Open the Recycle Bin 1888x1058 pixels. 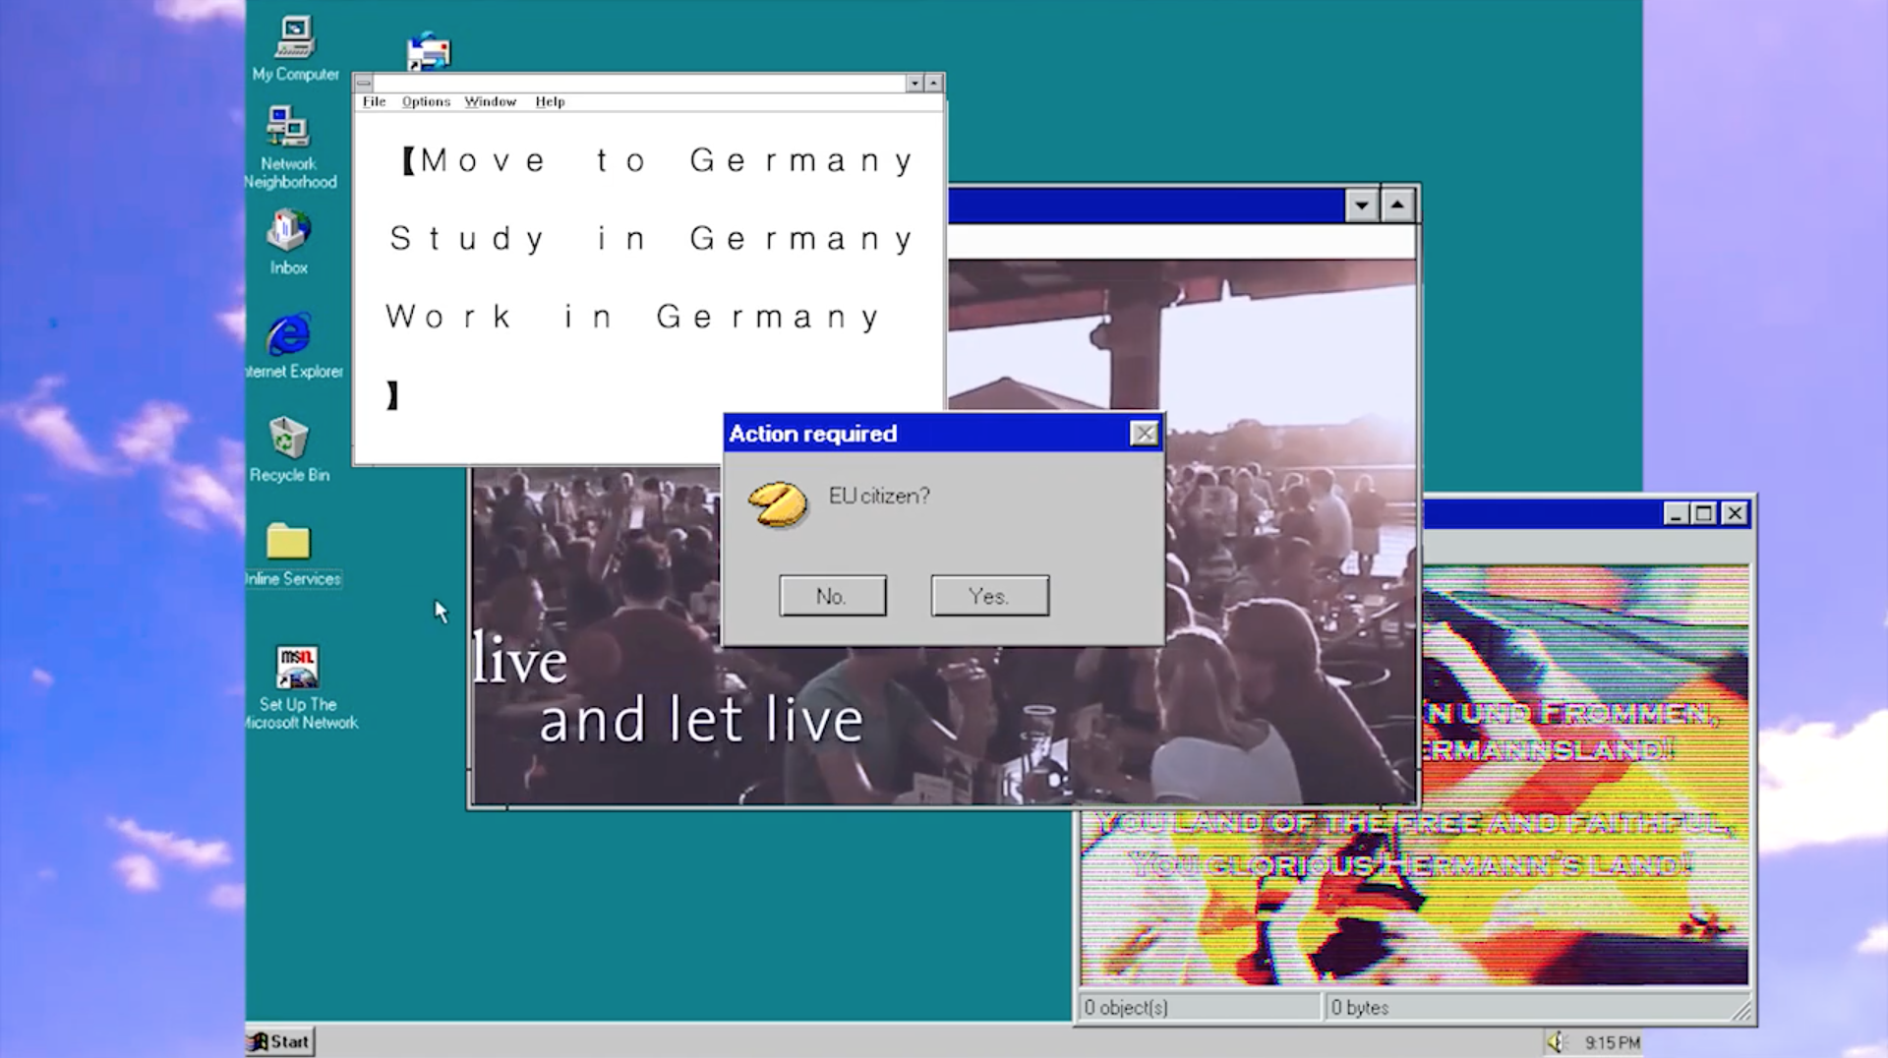[x=288, y=439]
